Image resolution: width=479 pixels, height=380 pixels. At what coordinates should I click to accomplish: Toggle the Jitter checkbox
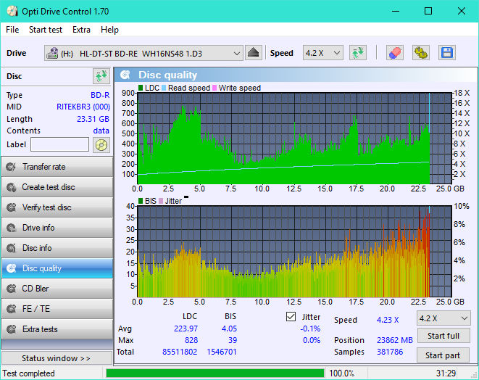291,317
